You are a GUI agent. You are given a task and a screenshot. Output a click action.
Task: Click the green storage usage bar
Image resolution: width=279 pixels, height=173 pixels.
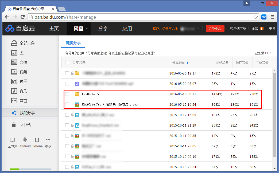pos(15,169)
